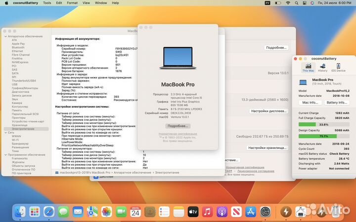
Task: Launch Safari from the Dock
Action: (x=49, y=212)
